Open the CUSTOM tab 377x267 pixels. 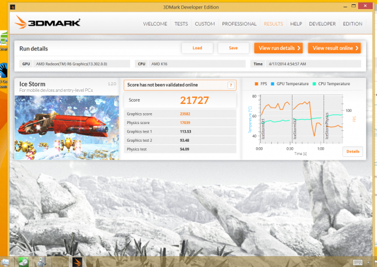point(205,24)
